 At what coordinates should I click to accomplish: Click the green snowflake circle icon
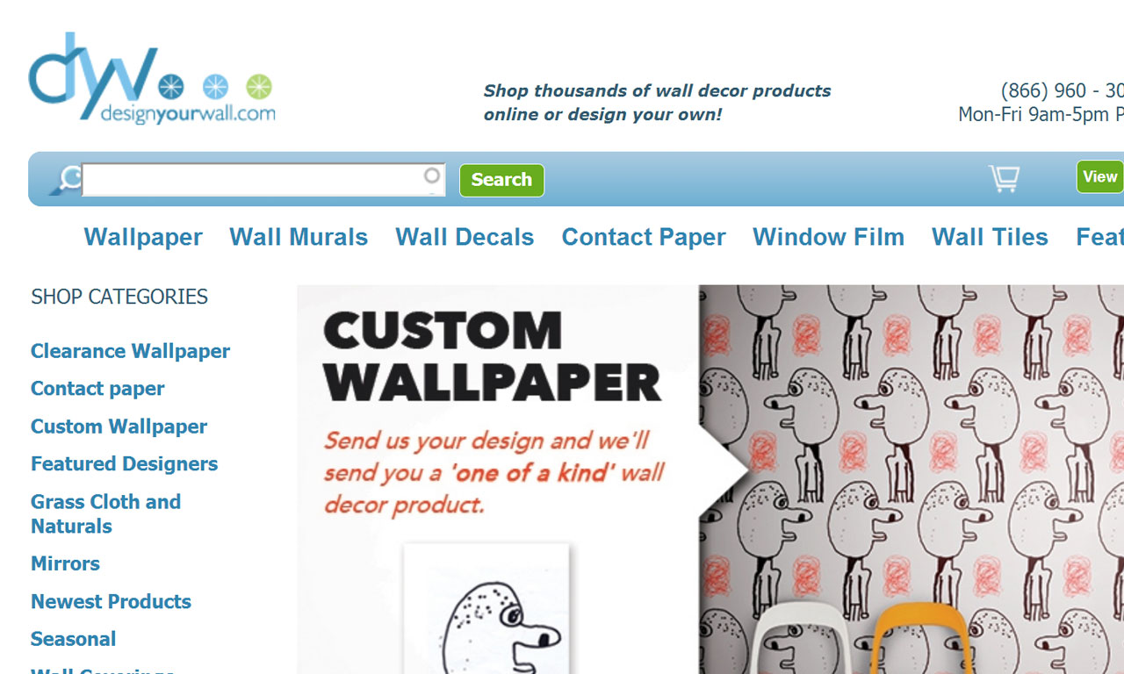click(x=259, y=86)
